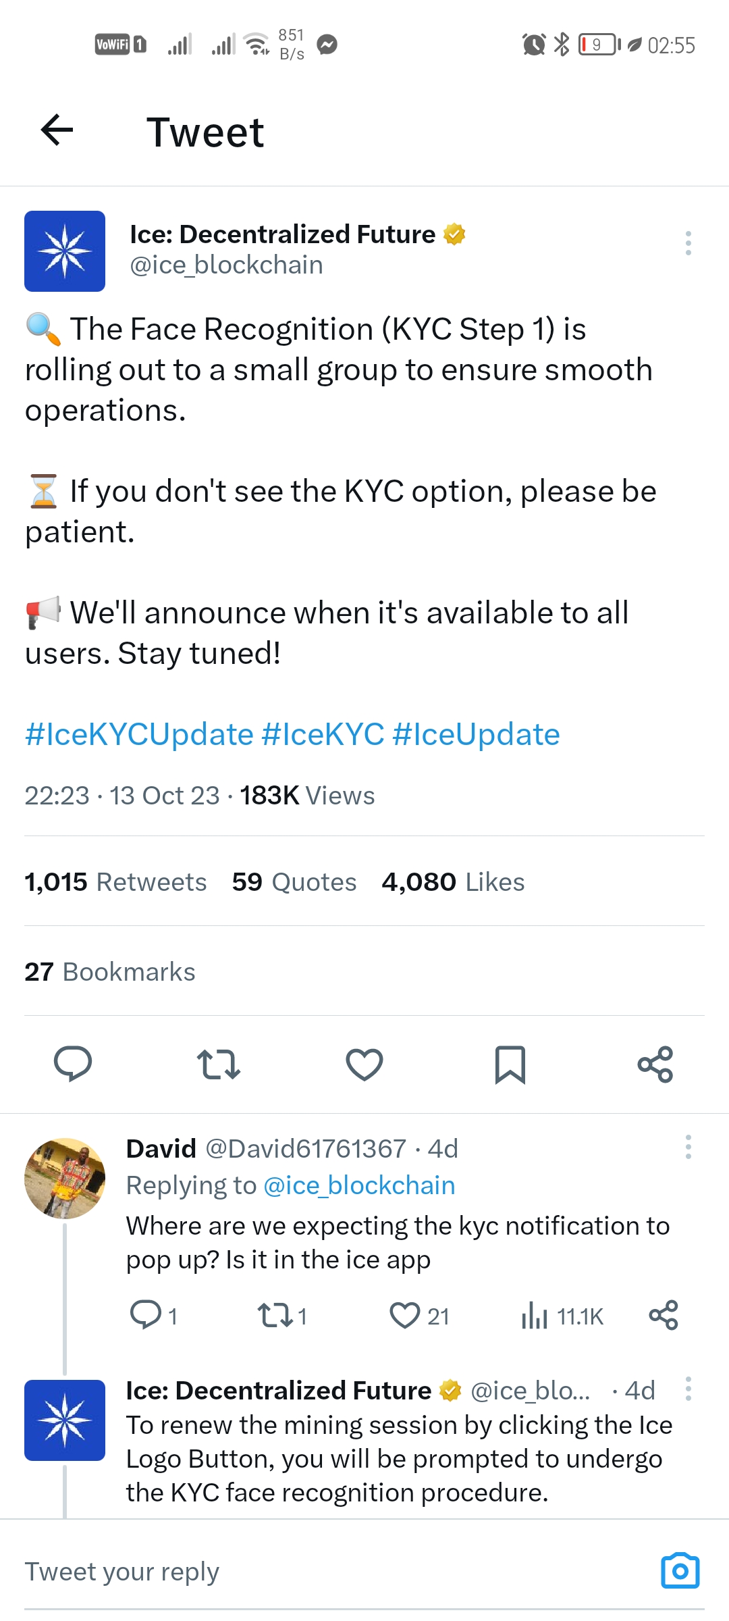Tap the back arrow in header
Image resolution: width=729 pixels, height=1621 pixels.
click(x=57, y=130)
